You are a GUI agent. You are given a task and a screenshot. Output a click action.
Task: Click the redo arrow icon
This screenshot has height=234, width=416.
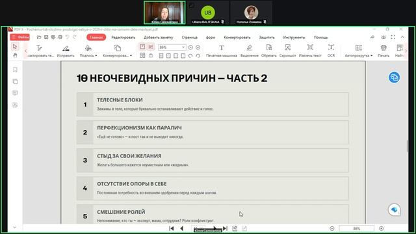pos(75,37)
